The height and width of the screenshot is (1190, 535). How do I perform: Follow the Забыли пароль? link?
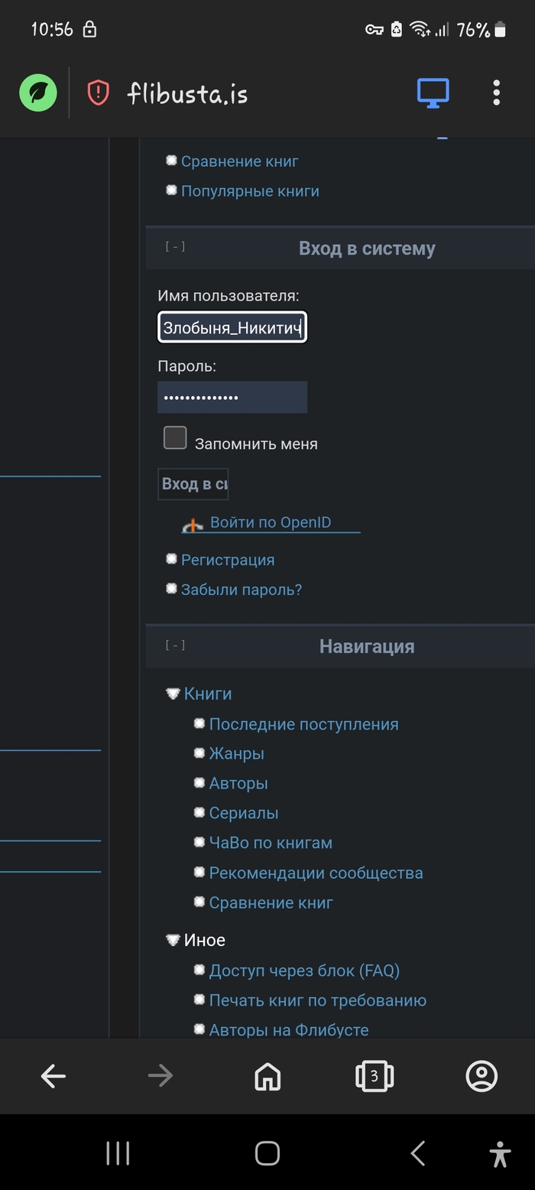(x=241, y=590)
